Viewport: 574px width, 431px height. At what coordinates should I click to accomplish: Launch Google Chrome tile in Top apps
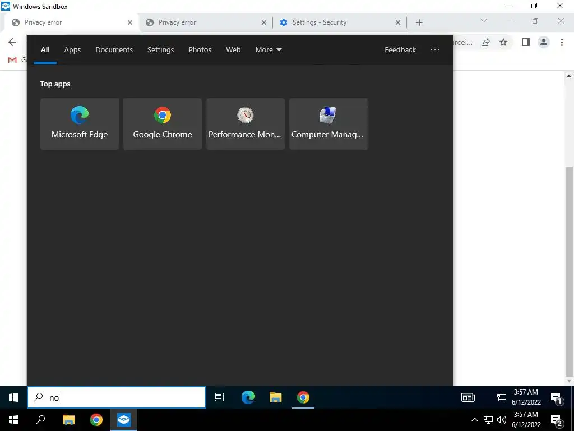coord(162,123)
